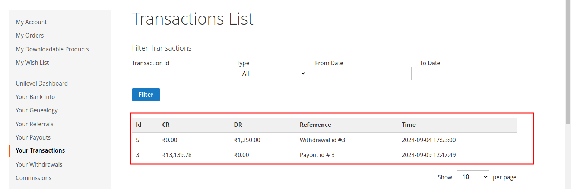Navigate to Unilevel Dashboard
Viewport: 571px width, 189px height.
(x=42, y=83)
